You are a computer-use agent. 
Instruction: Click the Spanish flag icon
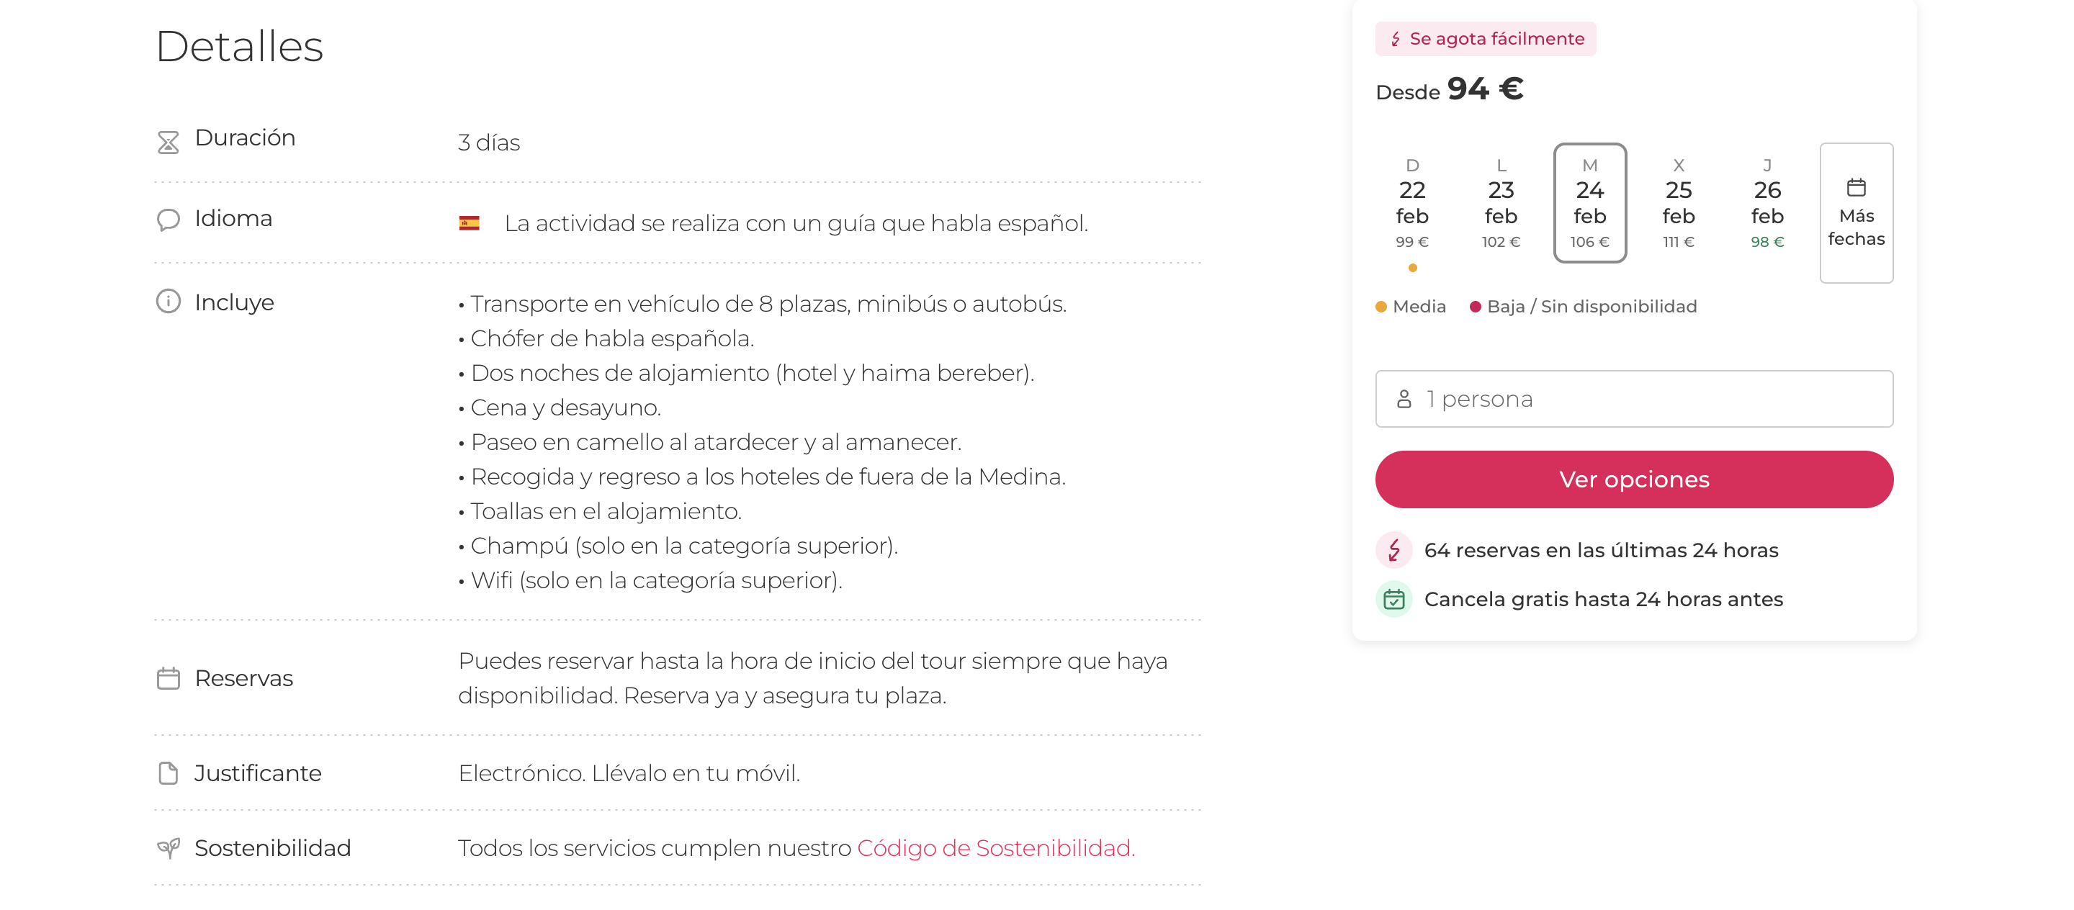tap(470, 224)
